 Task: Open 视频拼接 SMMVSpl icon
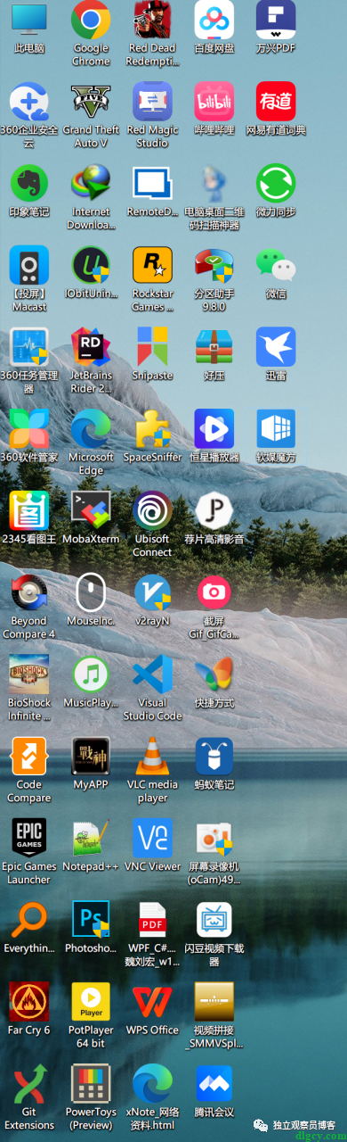(x=214, y=1001)
